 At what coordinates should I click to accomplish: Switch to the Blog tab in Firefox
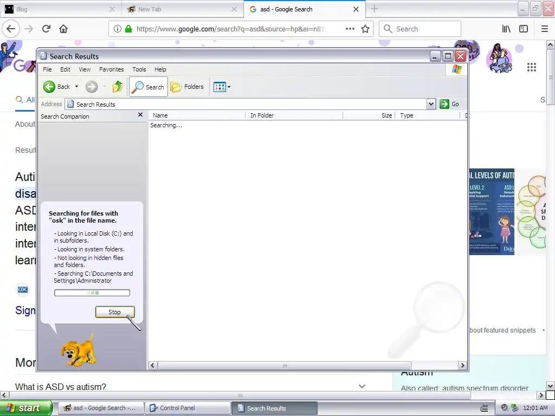coord(61,9)
